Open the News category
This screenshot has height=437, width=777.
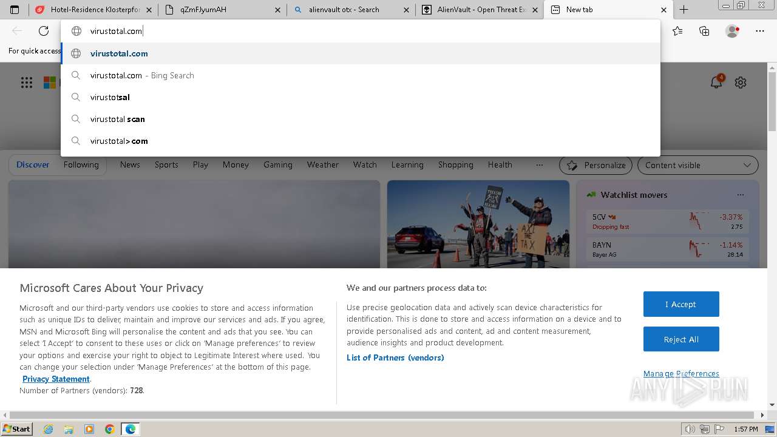pyautogui.click(x=130, y=164)
